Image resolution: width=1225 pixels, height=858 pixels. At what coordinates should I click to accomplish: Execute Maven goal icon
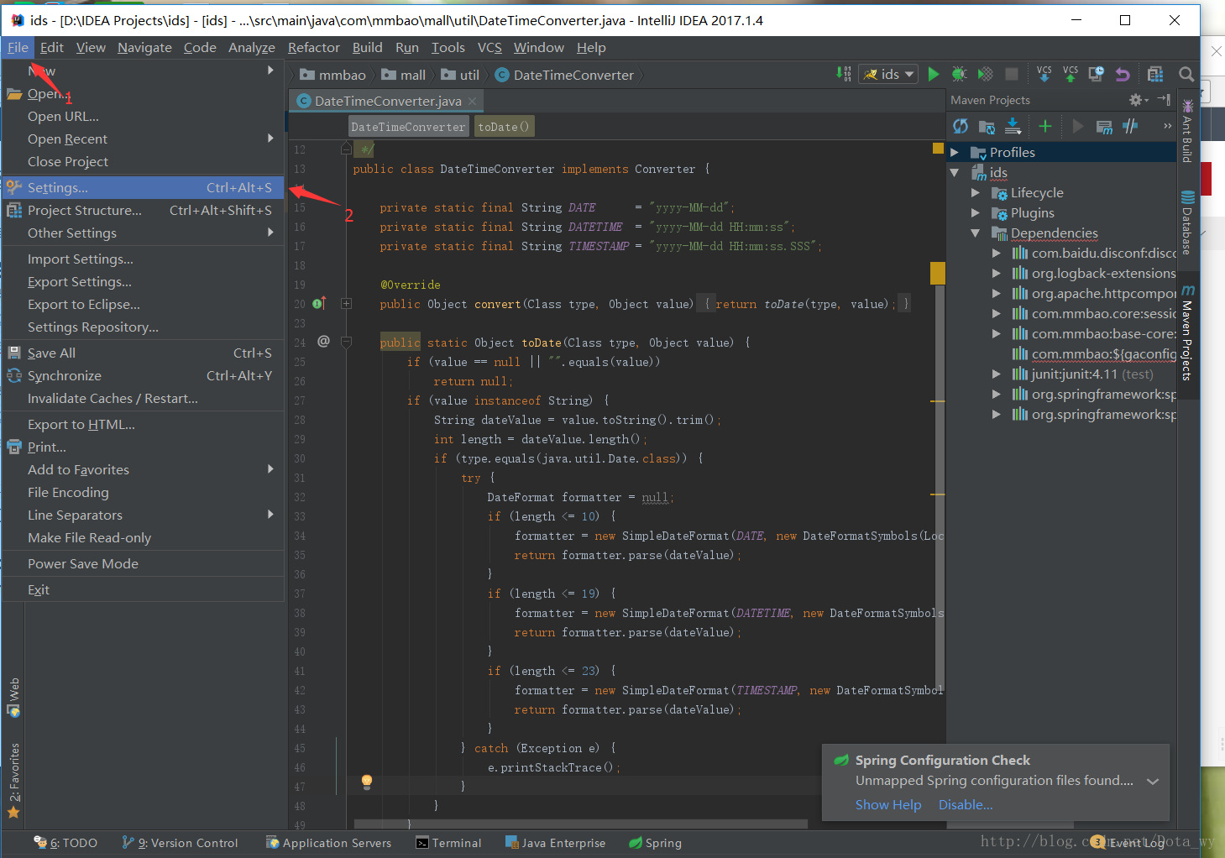pos(1104,126)
